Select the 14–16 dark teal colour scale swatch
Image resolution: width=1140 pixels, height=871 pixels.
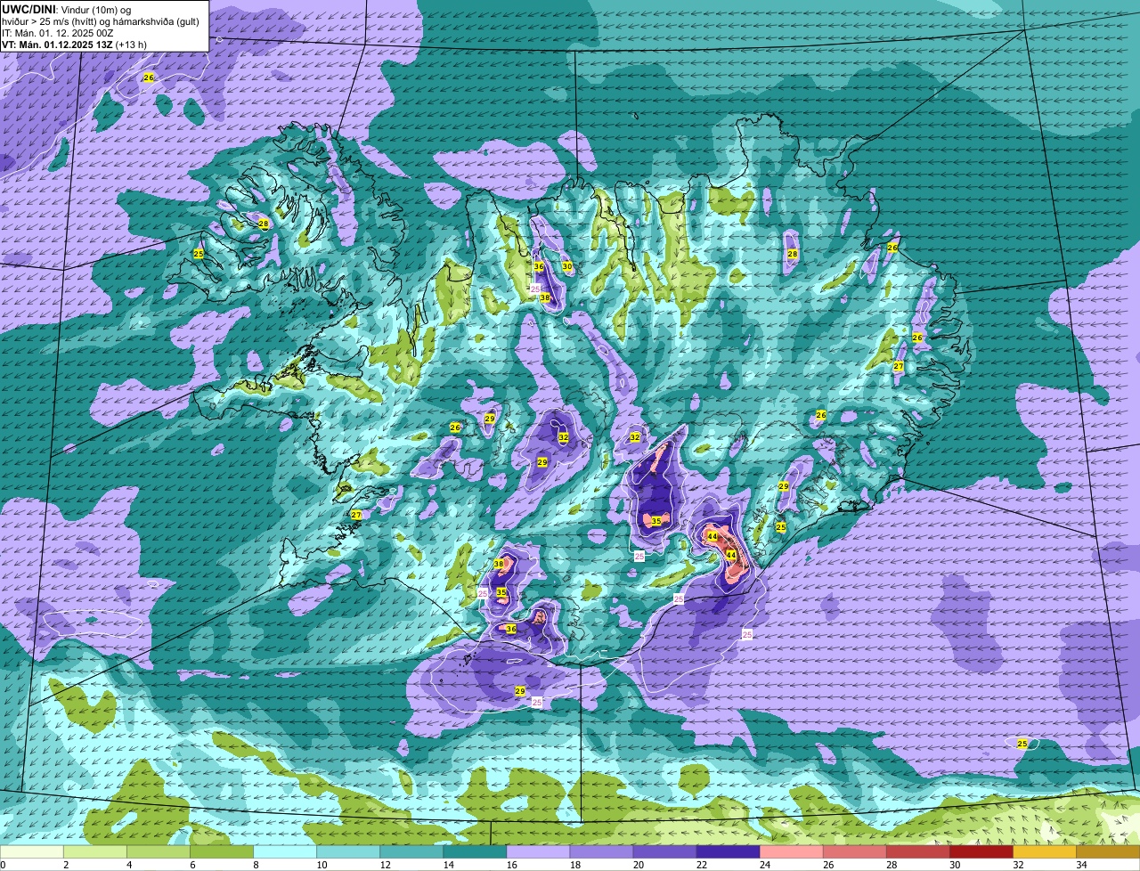click(475, 851)
